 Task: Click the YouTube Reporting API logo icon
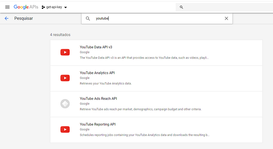65,130
